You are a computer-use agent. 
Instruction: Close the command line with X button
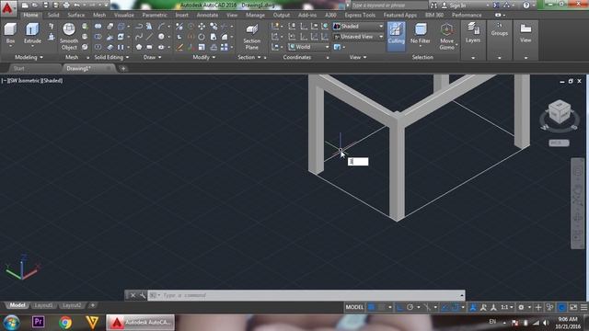133,295
